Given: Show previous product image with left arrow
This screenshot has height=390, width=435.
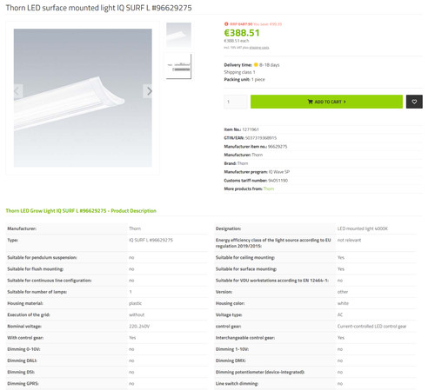Looking at the screenshot, I should pyautogui.click(x=17, y=91).
